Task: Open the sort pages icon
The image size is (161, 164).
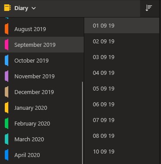Action: point(149,8)
